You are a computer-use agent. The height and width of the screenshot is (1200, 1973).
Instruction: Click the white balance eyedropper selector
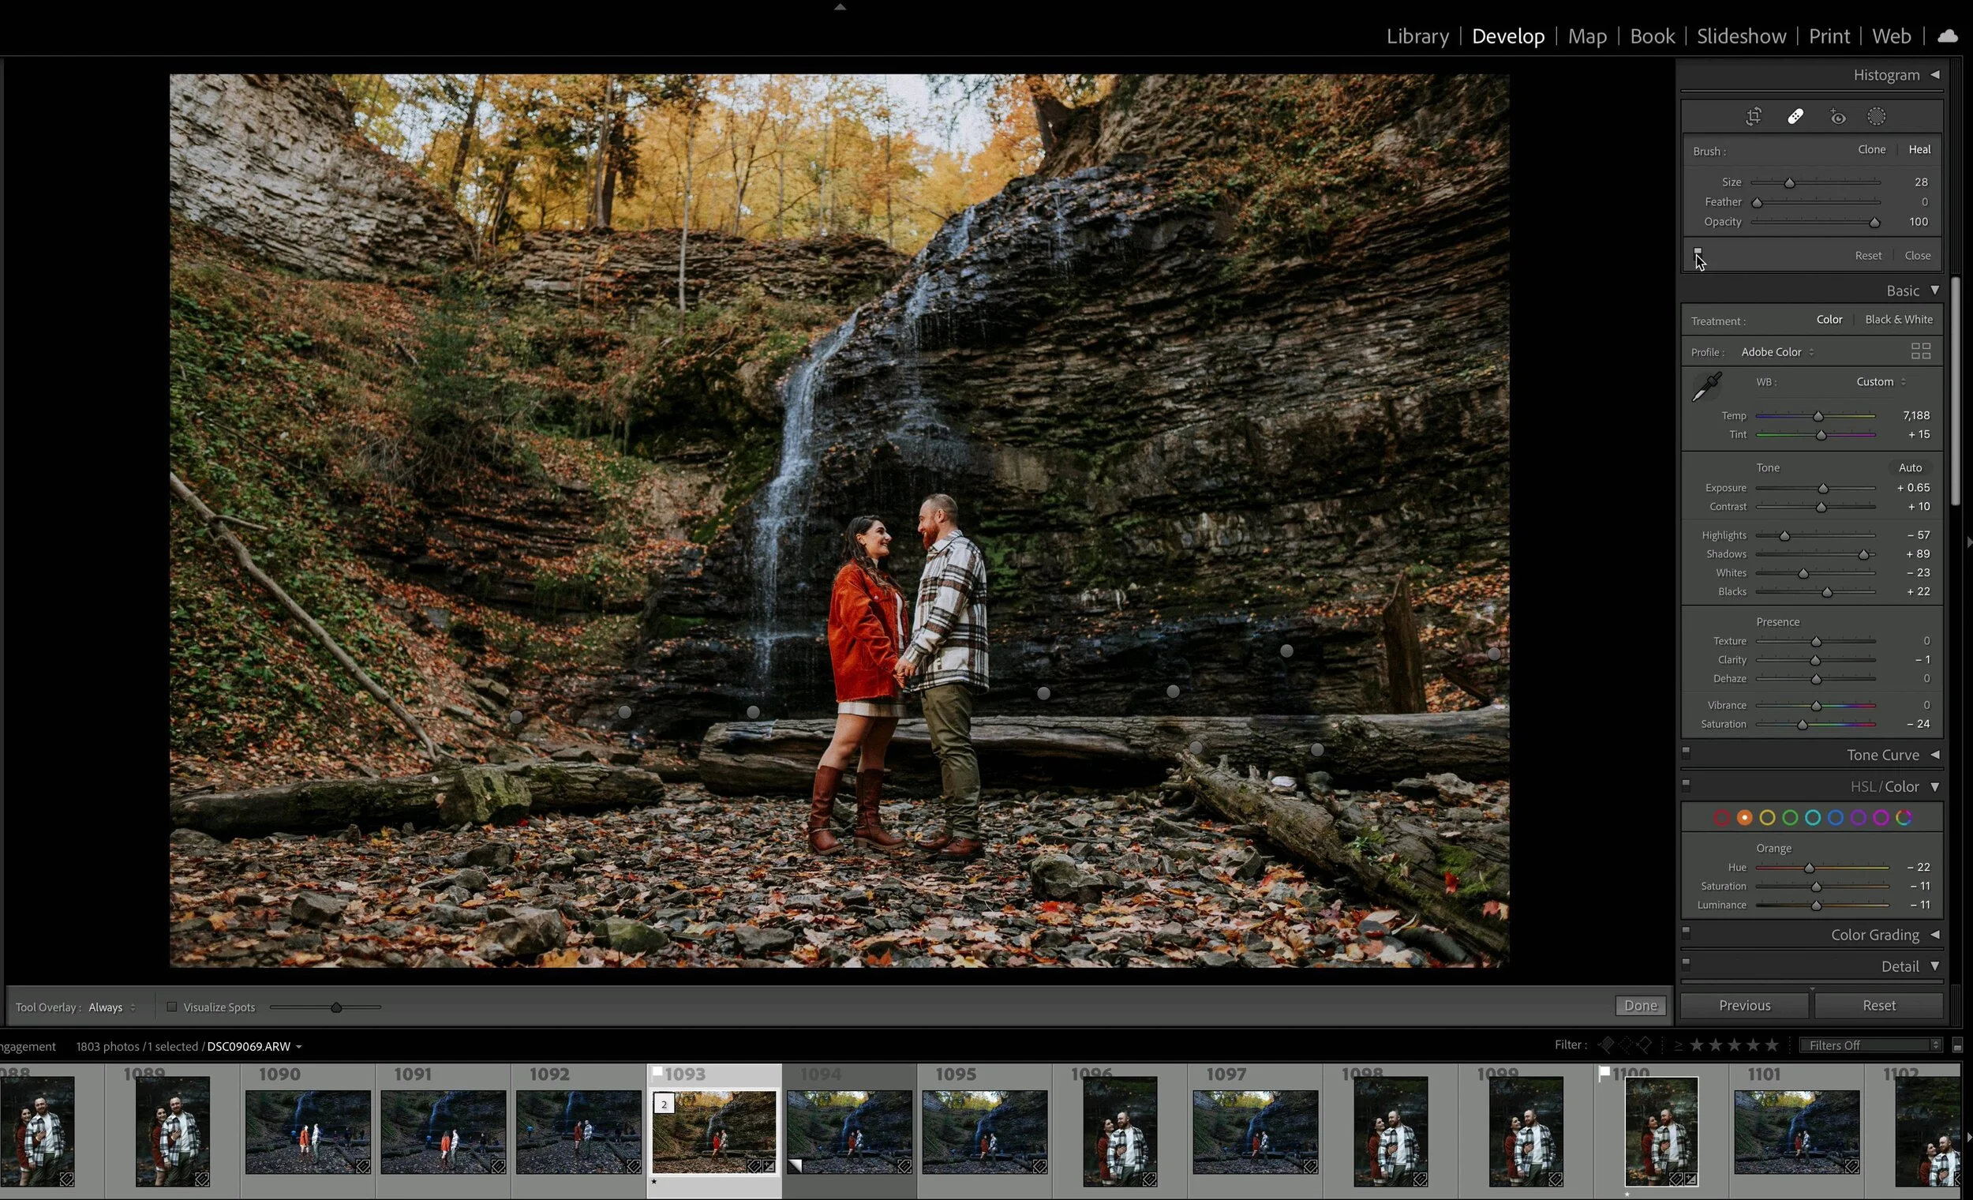coord(1706,387)
